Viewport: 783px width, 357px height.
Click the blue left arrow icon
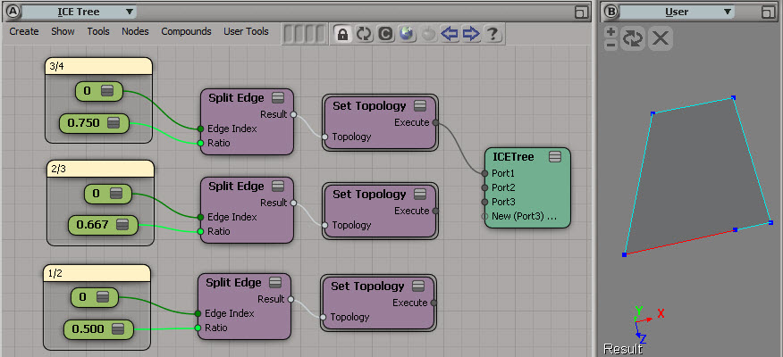pos(450,34)
